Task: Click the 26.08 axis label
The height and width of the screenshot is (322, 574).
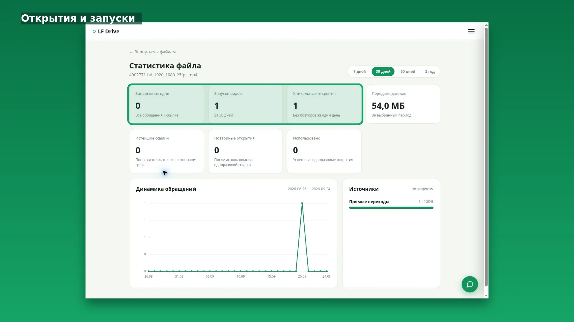Action: tap(148, 277)
